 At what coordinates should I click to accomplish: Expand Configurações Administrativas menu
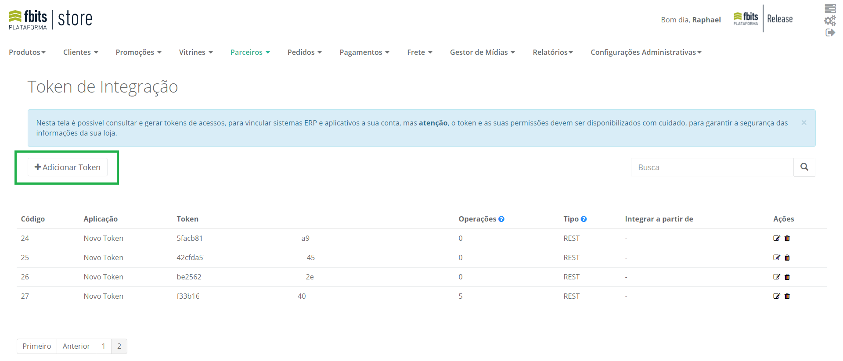tap(645, 52)
